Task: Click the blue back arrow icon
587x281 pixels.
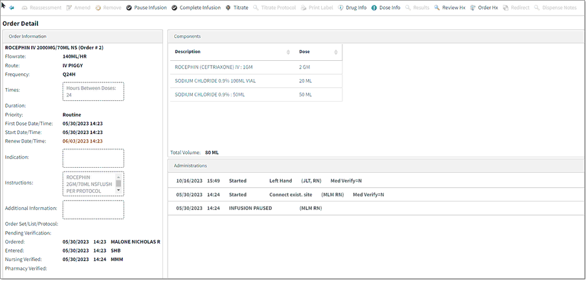Action: (x=12, y=8)
